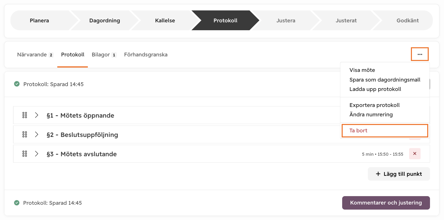Expand §2 Beslutsuppföljning chevron

tap(37, 134)
